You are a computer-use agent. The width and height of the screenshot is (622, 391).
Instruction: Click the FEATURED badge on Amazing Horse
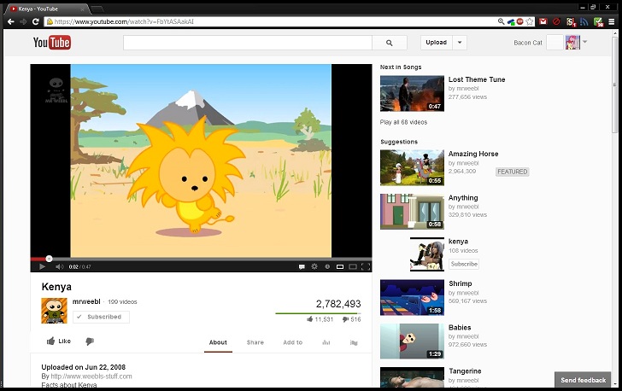pos(513,172)
